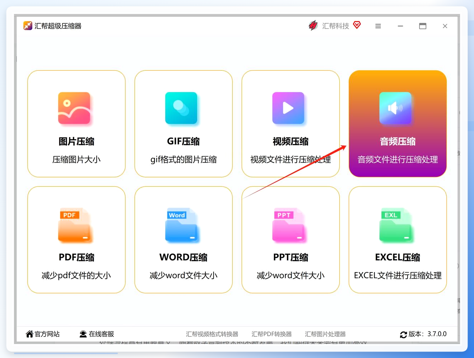Click the GIF压缩 title text
The height and width of the screenshot is (358, 474).
[x=183, y=141]
